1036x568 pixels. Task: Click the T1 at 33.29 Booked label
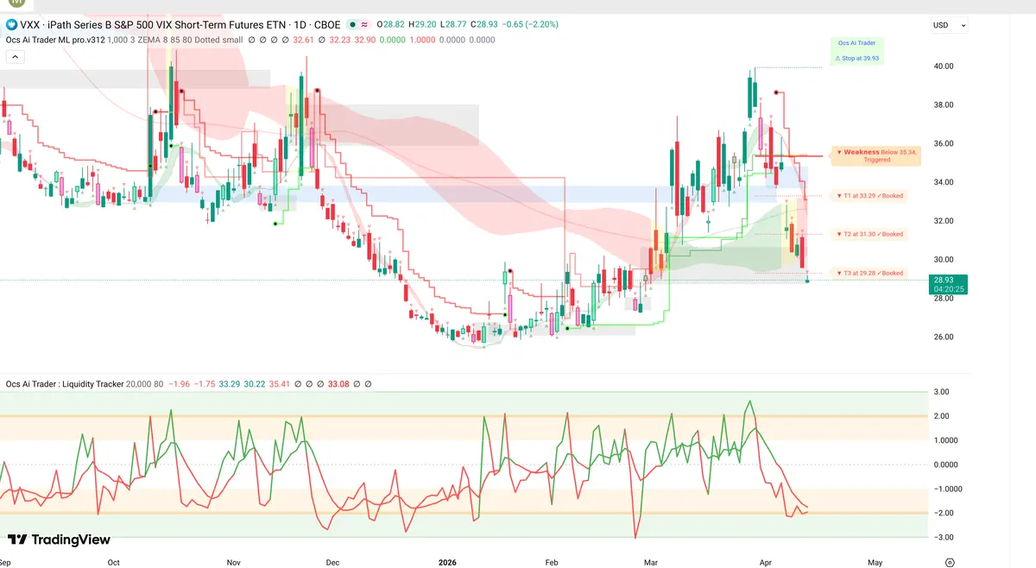click(x=869, y=196)
